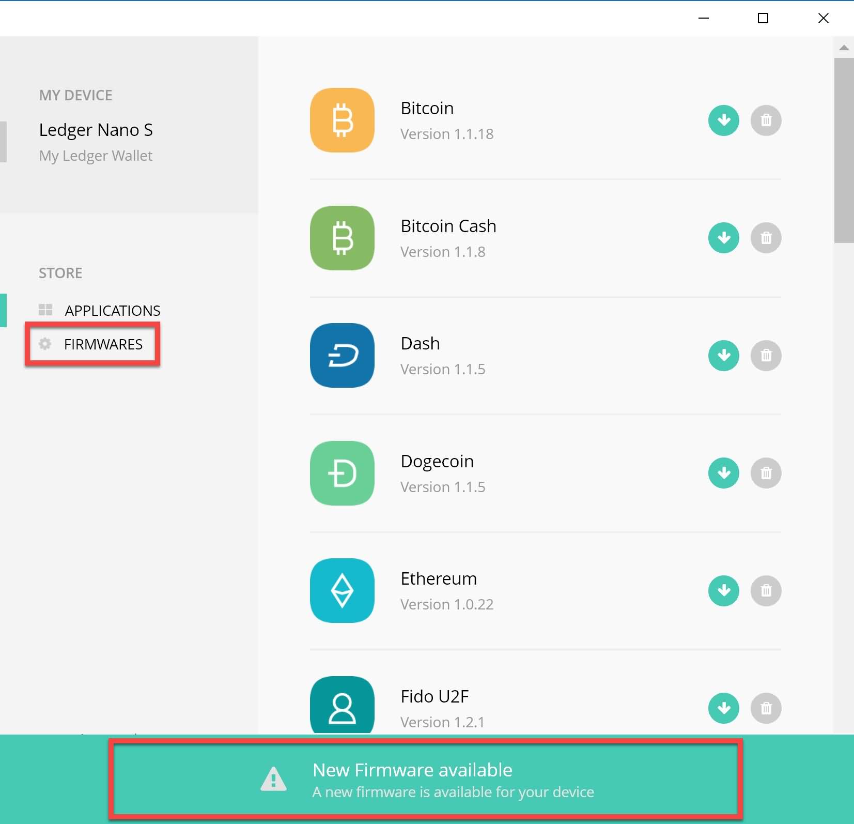Click the 'MY DEVICE' heading
The height and width of the screenshot is (824, 854).
75,96
